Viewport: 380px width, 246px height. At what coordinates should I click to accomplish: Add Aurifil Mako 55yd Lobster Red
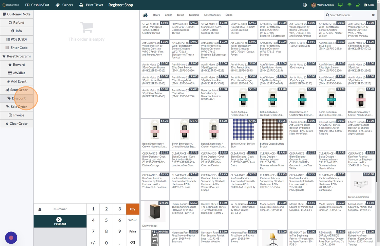tap(155, 80)
